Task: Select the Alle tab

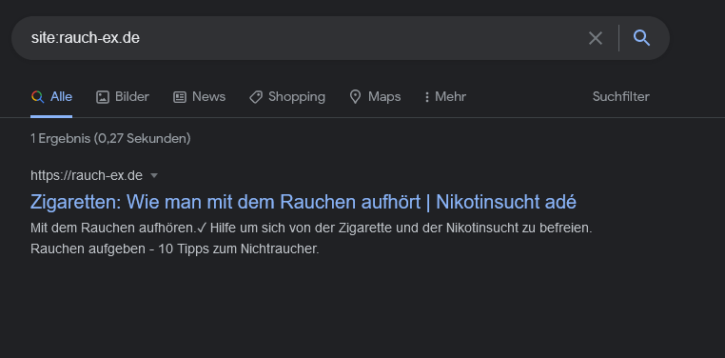Action: [x=51, y=97]
